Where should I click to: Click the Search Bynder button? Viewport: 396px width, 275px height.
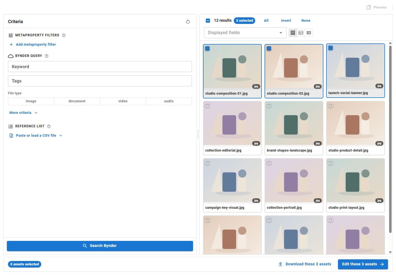click(x=100, y=246)
